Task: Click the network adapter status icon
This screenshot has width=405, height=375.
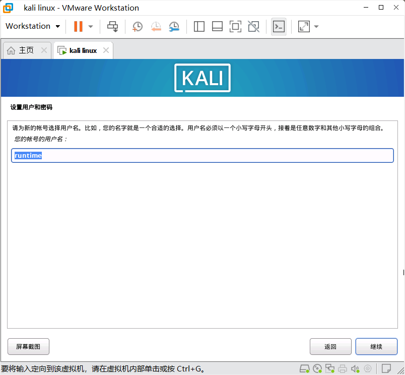Action: (x=330, y=368)
